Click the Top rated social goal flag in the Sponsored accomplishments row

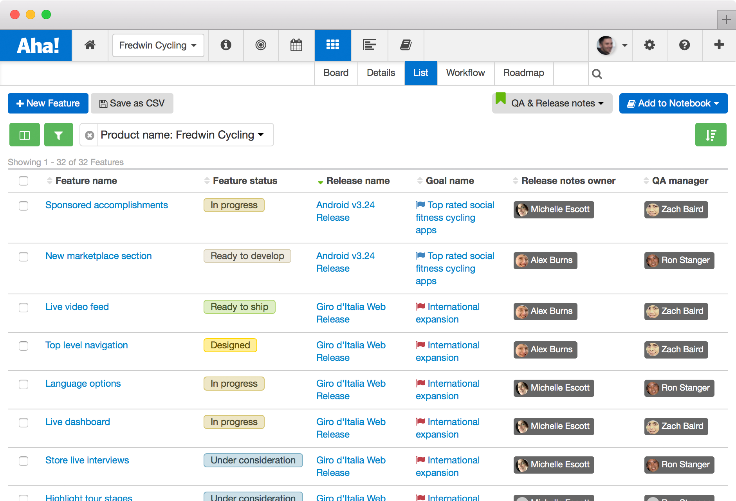click(421, 205)
